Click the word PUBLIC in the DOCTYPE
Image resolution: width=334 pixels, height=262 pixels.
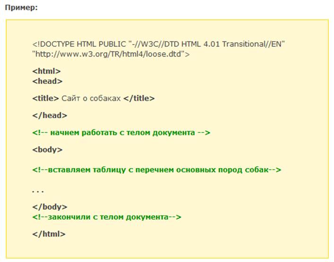click(112, 44)
